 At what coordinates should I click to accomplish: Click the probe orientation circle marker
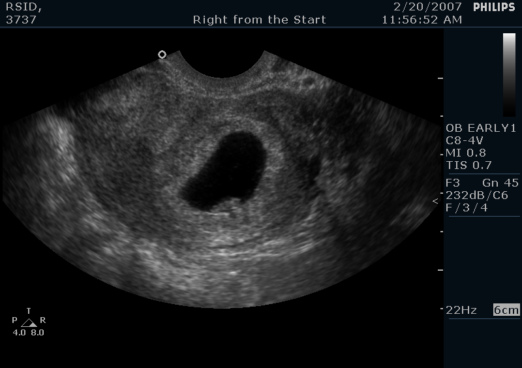(x=162, y=54)
